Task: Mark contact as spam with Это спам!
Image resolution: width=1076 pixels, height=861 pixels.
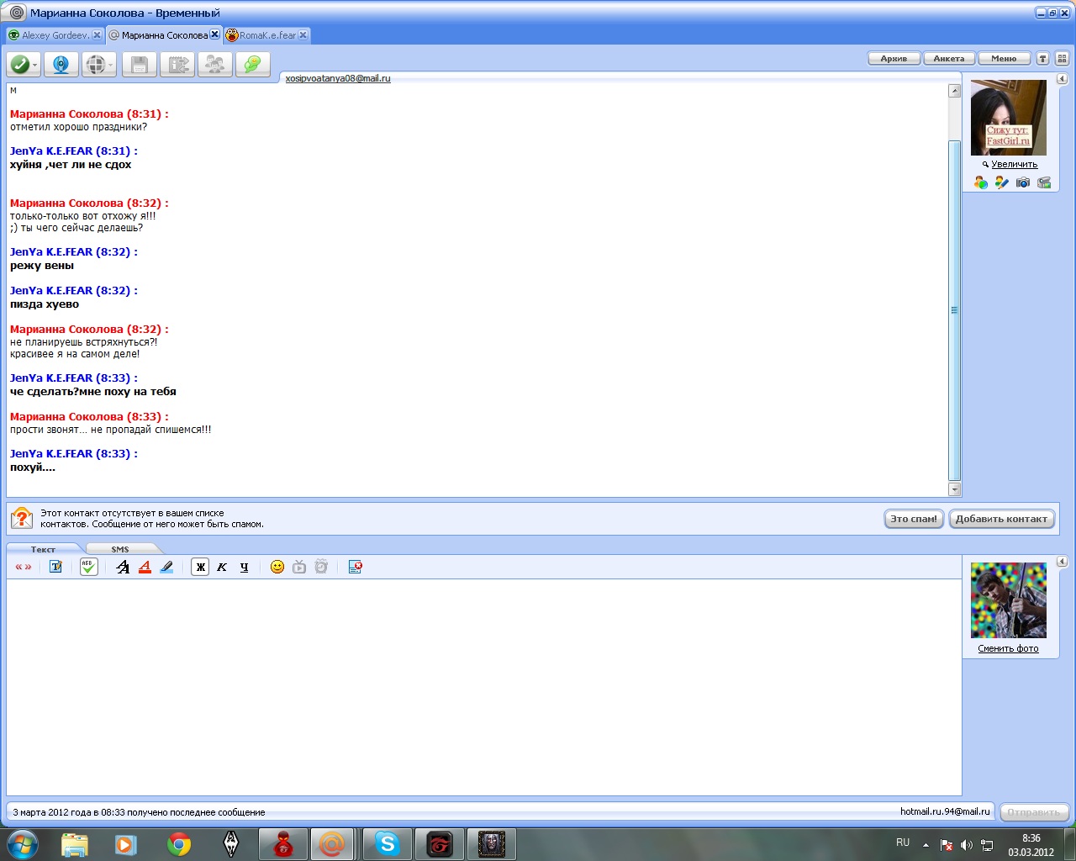Action: pyautogui.click(x=914, y=519)
